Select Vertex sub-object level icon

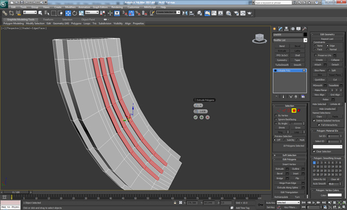pos(279,110)
